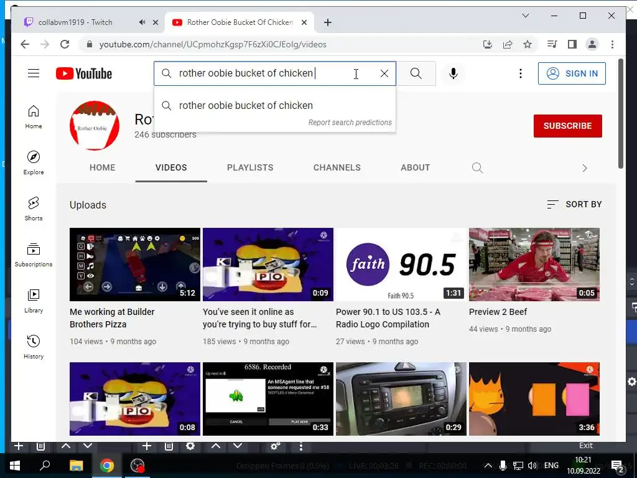Viewport: 637px width, 478px height.
Task: Submit search with the magnifier button
Action: (416, 73)
